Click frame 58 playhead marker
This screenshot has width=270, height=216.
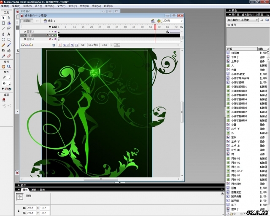click(155, 27)
